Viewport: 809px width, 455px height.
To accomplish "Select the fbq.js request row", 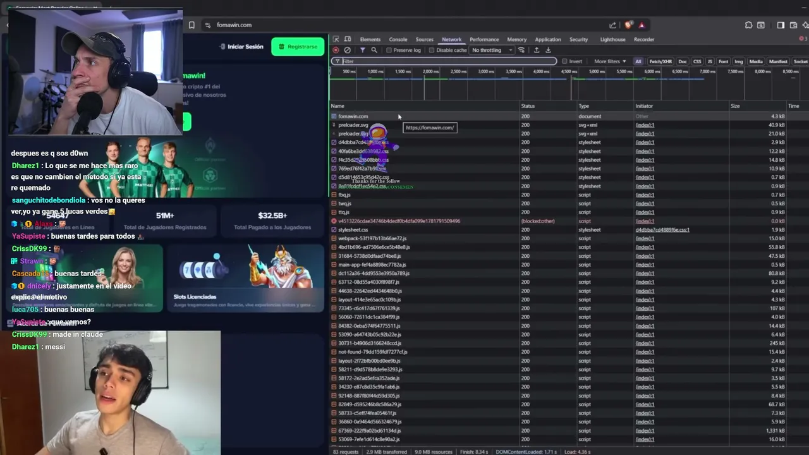I will (x=569, y=195).
